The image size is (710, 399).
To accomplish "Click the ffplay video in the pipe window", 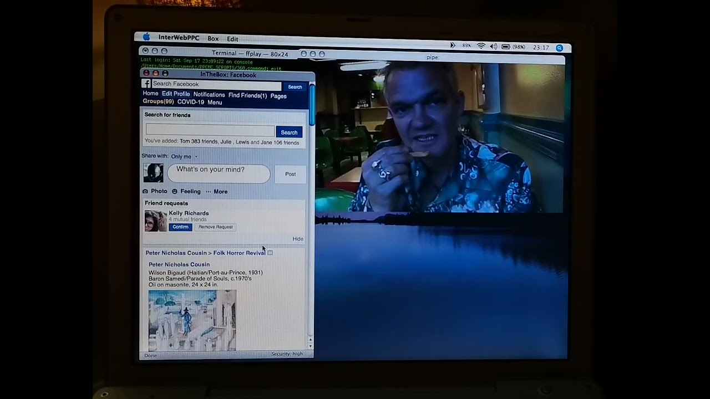I will [439, 137].
